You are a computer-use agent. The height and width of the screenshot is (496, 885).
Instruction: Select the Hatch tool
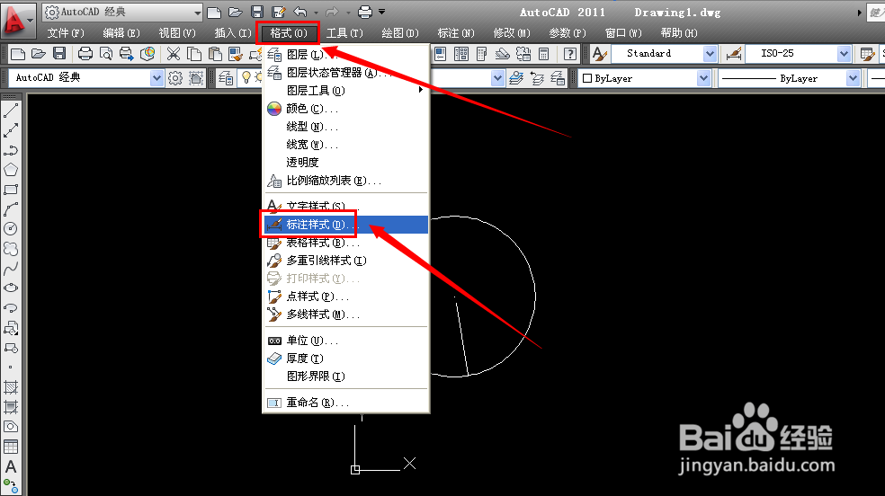point(11,387)
